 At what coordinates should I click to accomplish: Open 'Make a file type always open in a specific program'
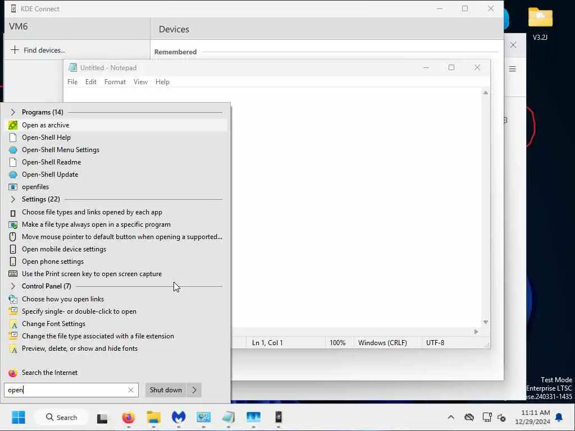tap(117, 224)
